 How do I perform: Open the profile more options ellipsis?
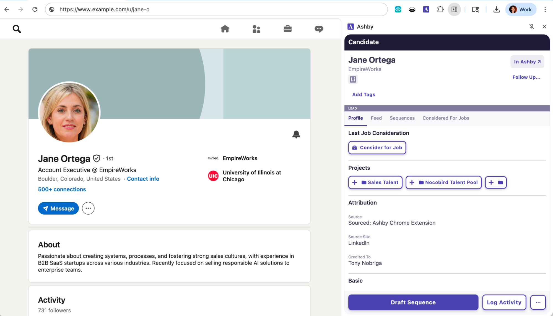[x=88, y=208]
